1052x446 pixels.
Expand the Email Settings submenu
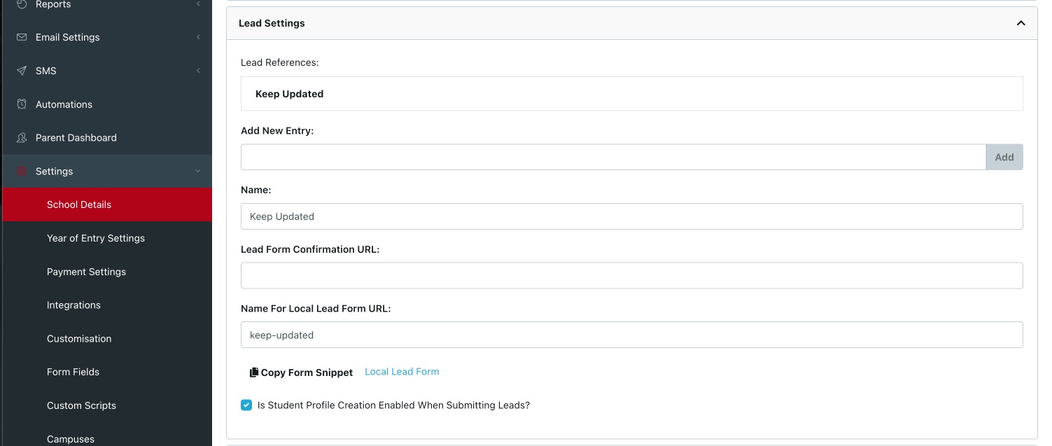click(198, 37)
